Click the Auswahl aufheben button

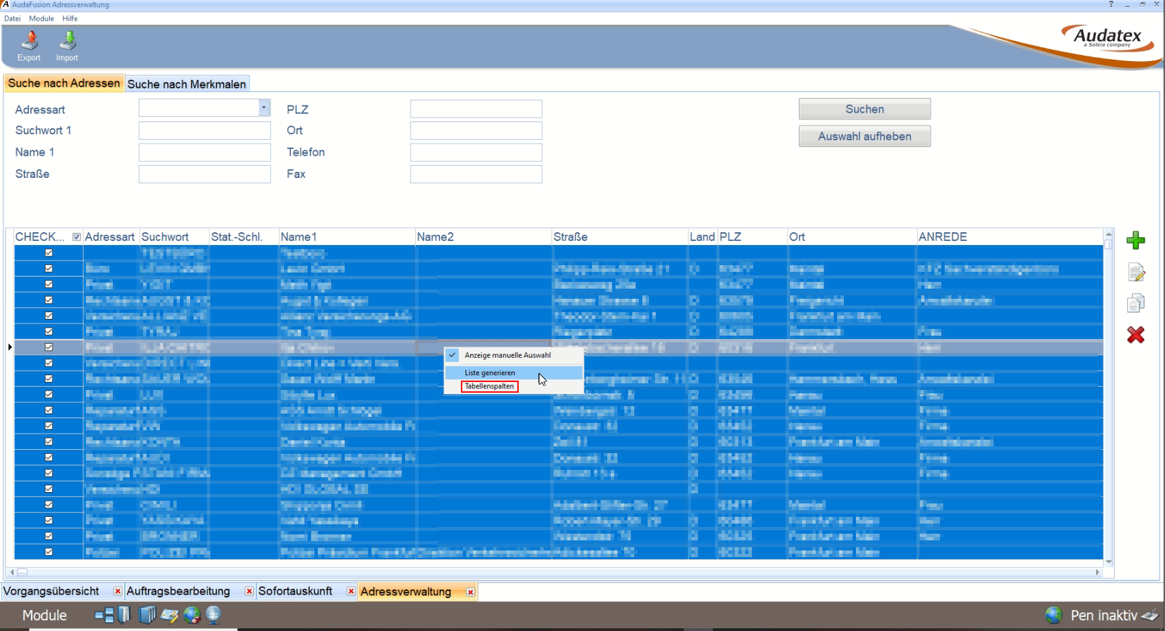coord(865,136)
